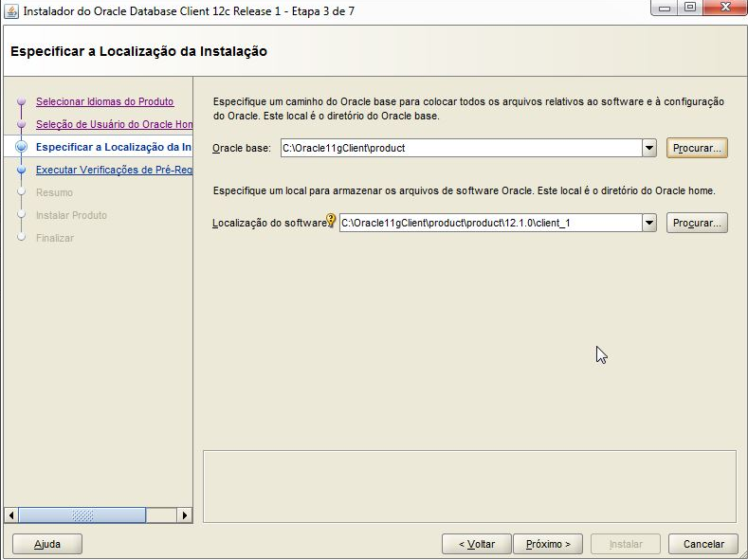
Task: Click the steps panel horizontal scrollbar thumb
Action: pos(82,515)
